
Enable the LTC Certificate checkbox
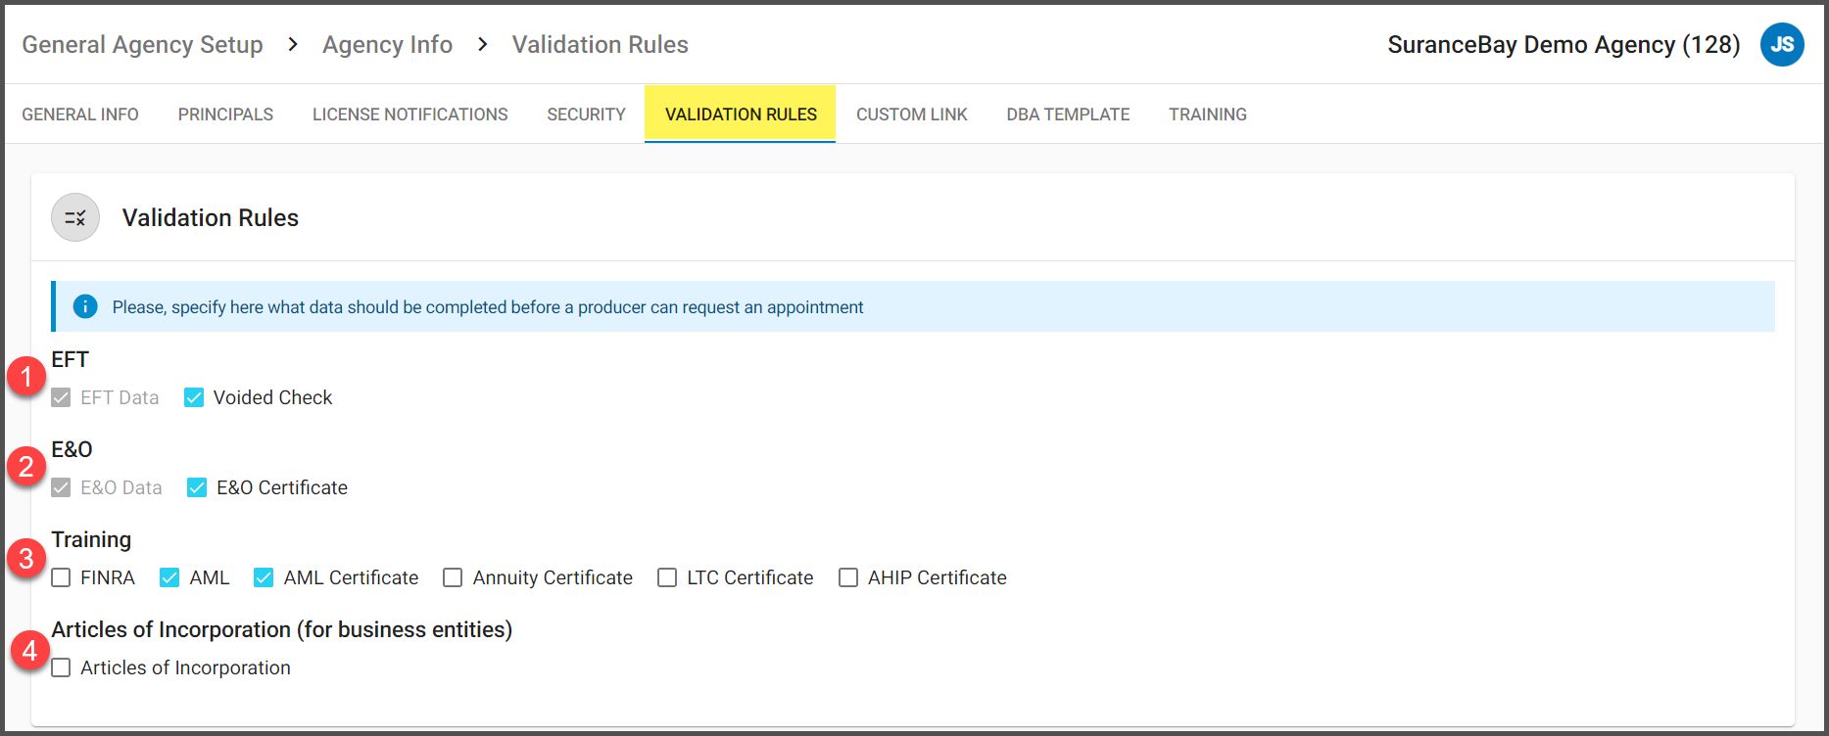tap(667, 577)
